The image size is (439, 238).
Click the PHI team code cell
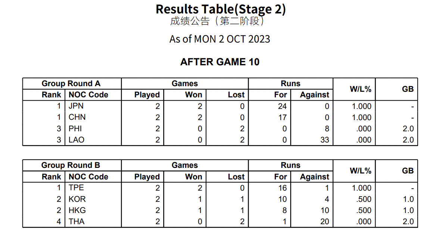point(75,129)
